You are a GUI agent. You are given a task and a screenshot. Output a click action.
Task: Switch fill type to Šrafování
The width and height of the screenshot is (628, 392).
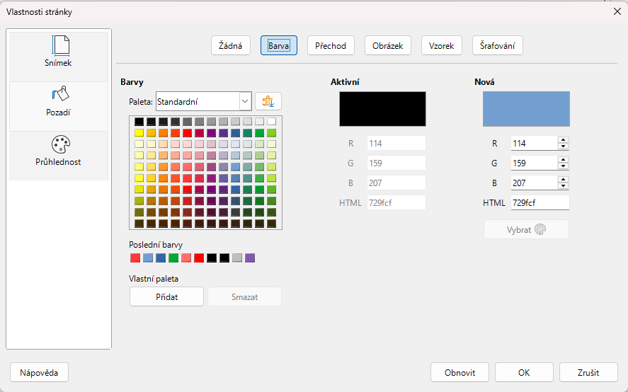pos(498,46)
